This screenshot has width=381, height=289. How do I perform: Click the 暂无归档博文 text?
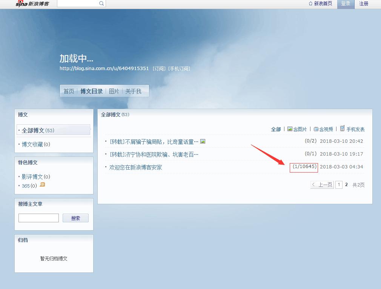[54, 258]
